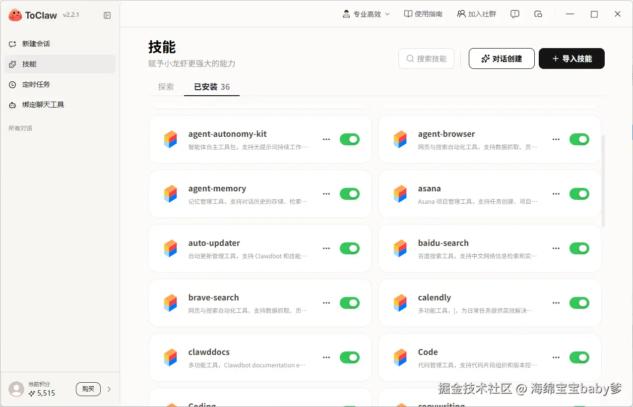Switch to the 已安装 36 tab
This screenshot has width=633, height=407.
click(x=212, y=87)
